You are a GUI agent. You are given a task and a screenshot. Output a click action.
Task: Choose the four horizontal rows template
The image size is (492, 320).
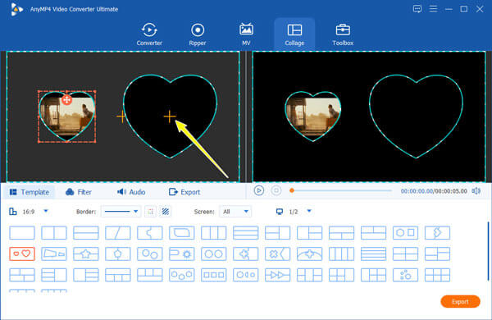[373, 254]
